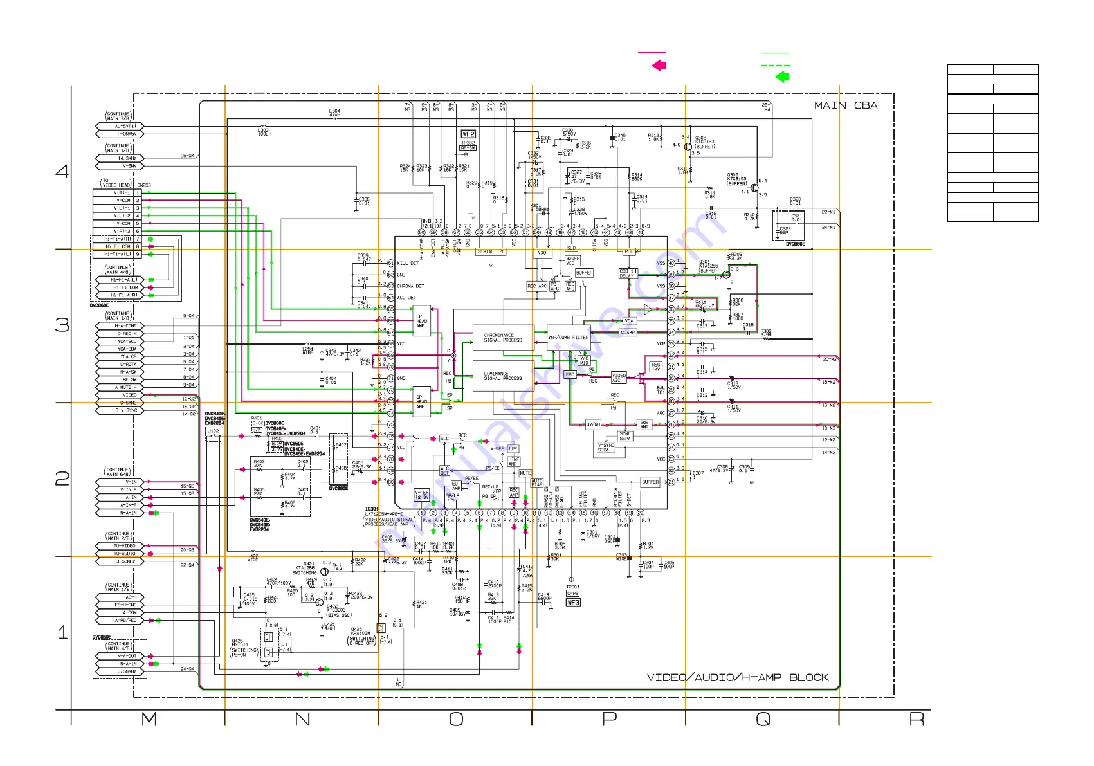Click the PLL block

(629, 251)
